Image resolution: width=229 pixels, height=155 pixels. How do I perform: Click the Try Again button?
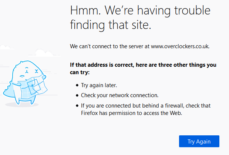(x=199, y=141)
